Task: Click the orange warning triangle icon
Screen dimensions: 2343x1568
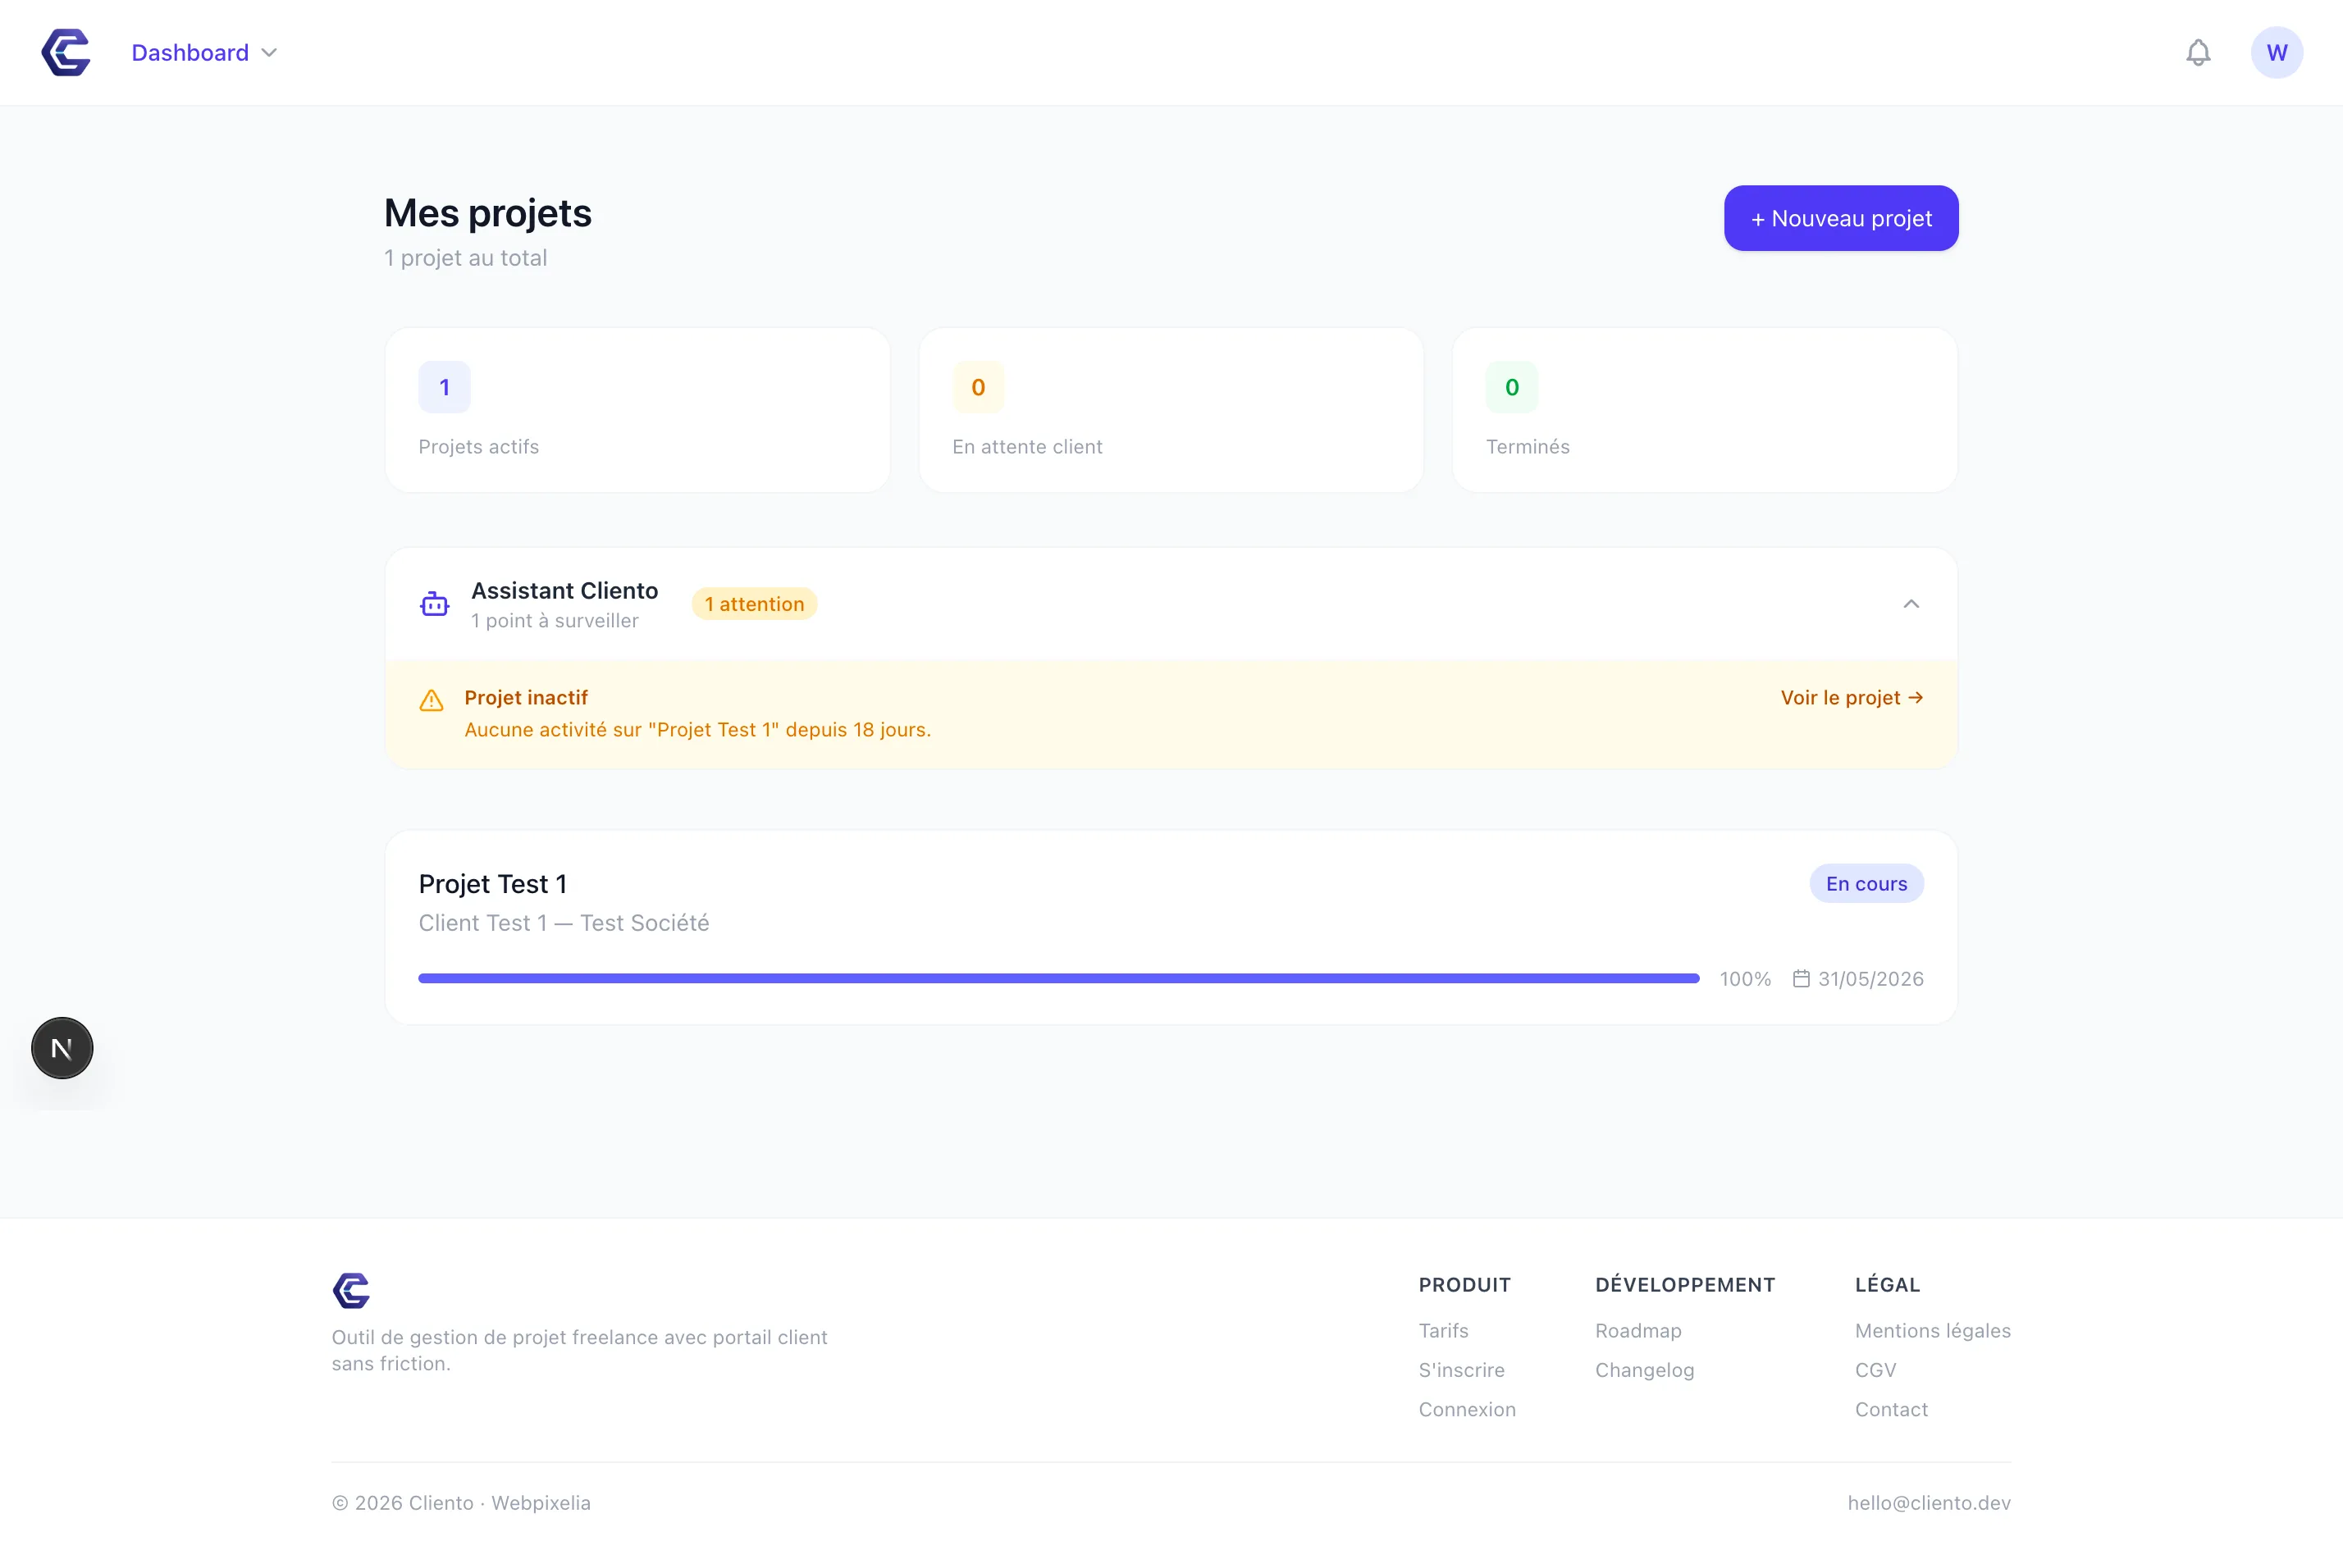Action: 432,700
